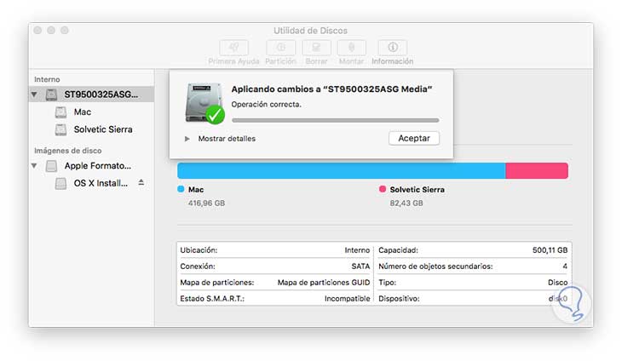Click the Aceptar button
Screen dimensions: 622x361
pyautogui.click(x=414, y=138)
